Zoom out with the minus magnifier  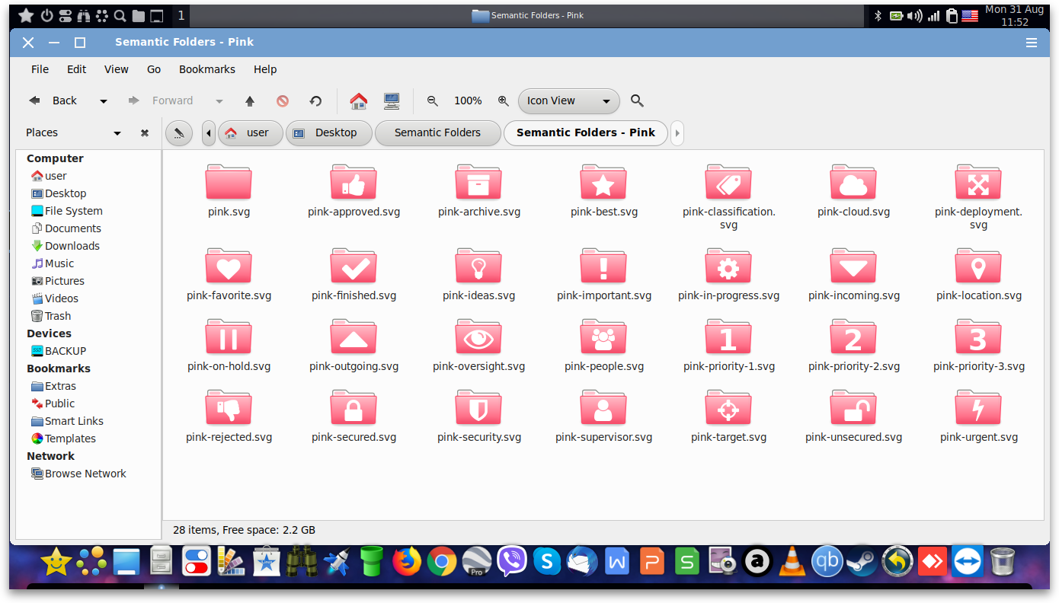tap(432, 100)
